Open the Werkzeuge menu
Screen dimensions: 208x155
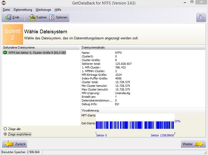pos(43,10)
